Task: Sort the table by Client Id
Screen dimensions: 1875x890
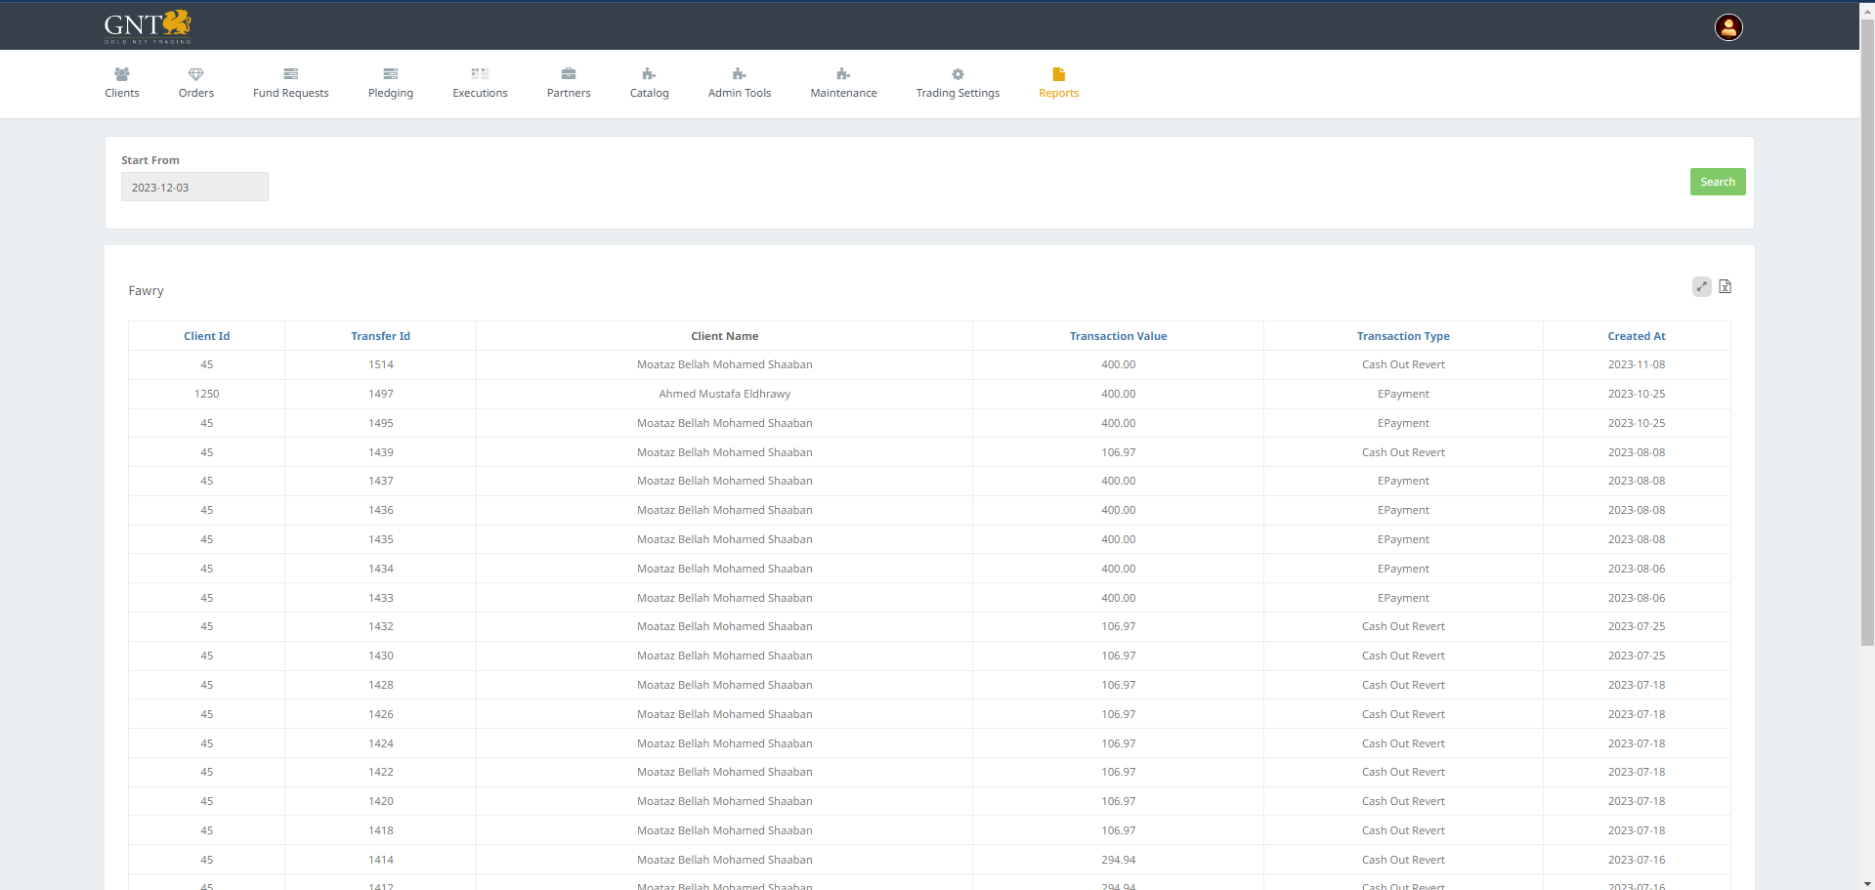Action: point(206,336)
